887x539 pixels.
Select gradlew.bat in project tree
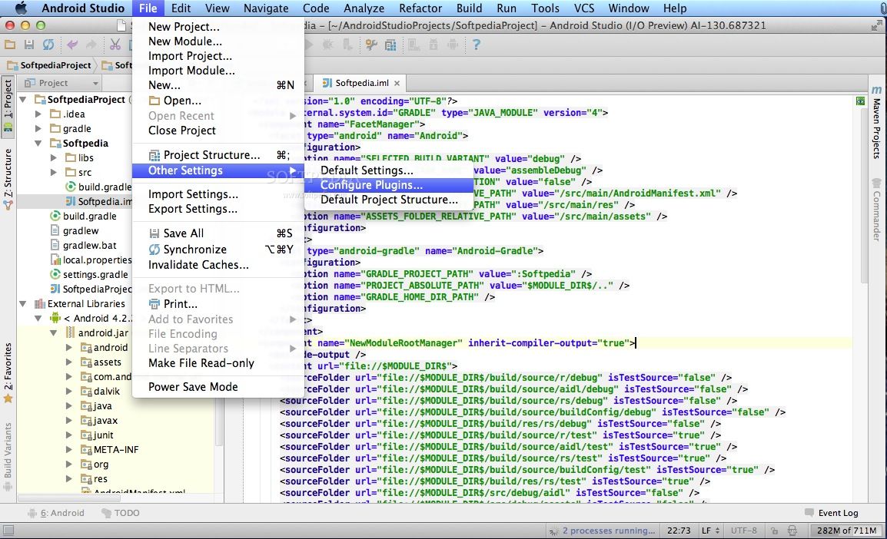[89, 245]
